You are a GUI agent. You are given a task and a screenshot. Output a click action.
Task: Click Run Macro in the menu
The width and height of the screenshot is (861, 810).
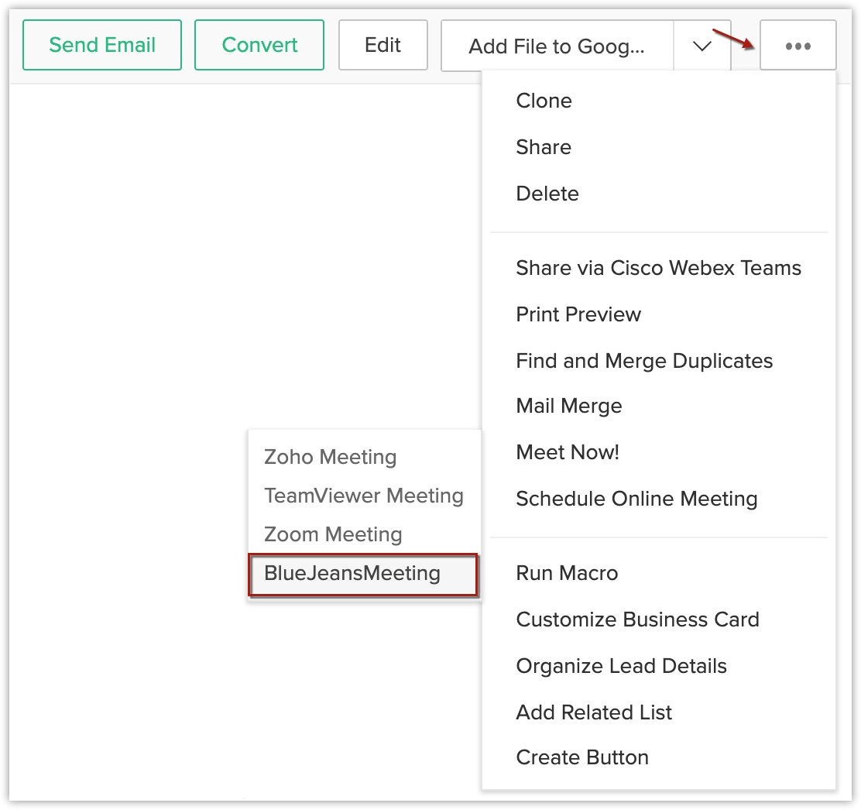point(567,573)
